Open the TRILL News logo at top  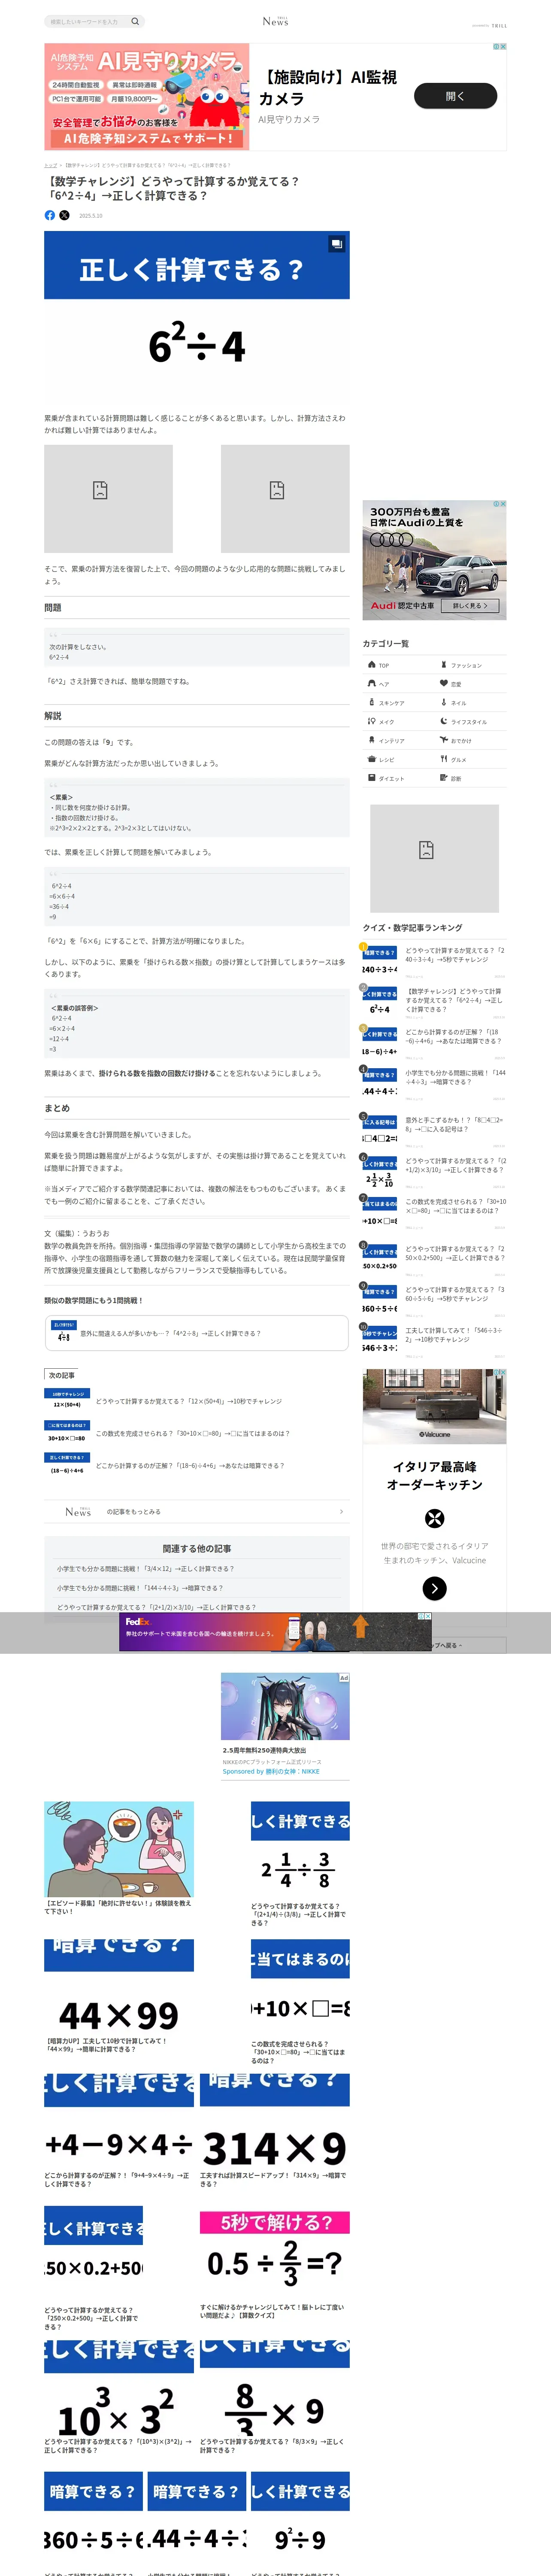pyautogui.click(x=275, y=21)
